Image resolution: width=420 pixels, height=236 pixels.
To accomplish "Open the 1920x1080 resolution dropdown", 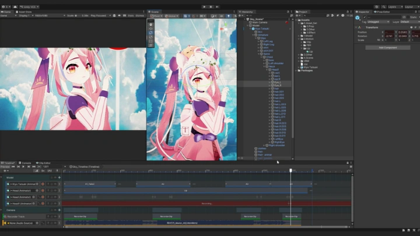I will pyautogui.click(x=50, y=16).
